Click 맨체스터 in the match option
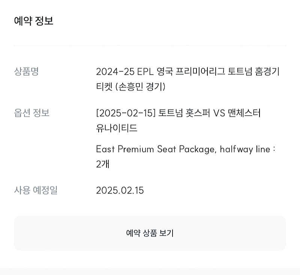 click(x=244, y=113)
